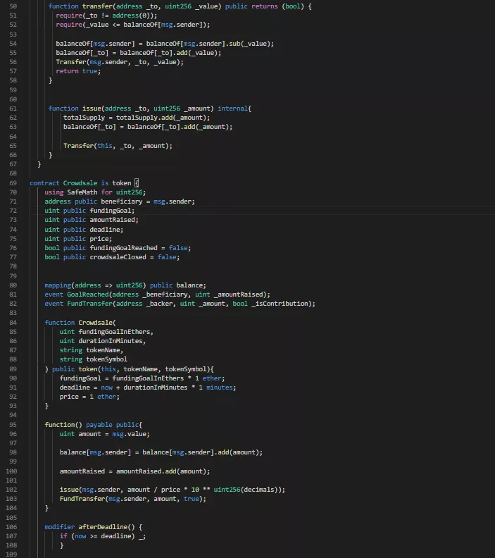Screen dimensions: 495x558
Task: Click 'Transfer(this, _to, _amount);' line
Action: [x=118, y=146]
